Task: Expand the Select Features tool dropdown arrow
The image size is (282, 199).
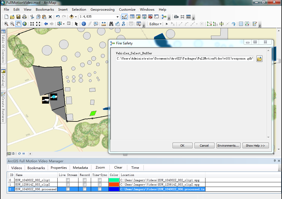Action: 64,24
